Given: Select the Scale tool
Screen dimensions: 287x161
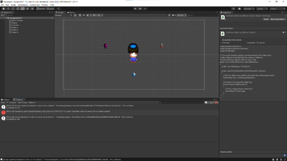Looking at the screenshot, I should 18,9.
